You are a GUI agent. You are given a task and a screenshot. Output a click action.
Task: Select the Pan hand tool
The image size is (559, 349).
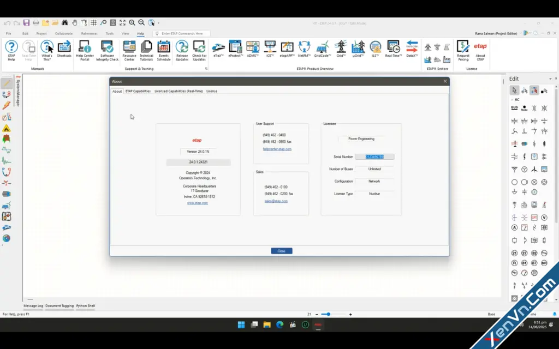(74, 23)
